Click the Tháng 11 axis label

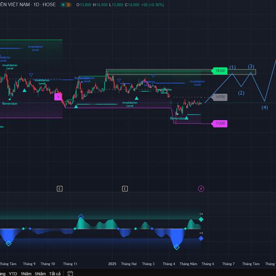click(x=70, y=264)
